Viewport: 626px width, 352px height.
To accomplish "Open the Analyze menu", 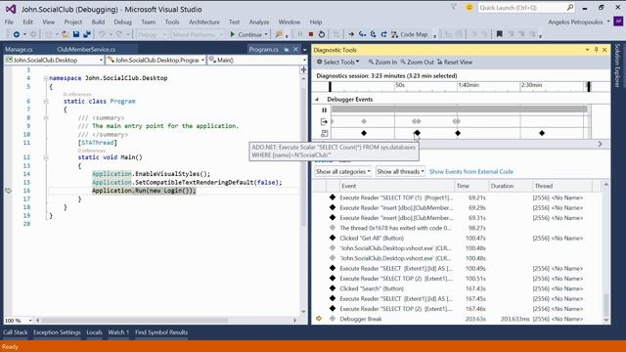I will 259,22.
